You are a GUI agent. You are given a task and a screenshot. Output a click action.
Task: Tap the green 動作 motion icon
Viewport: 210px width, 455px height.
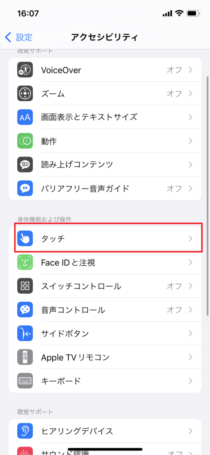(25, 141)
